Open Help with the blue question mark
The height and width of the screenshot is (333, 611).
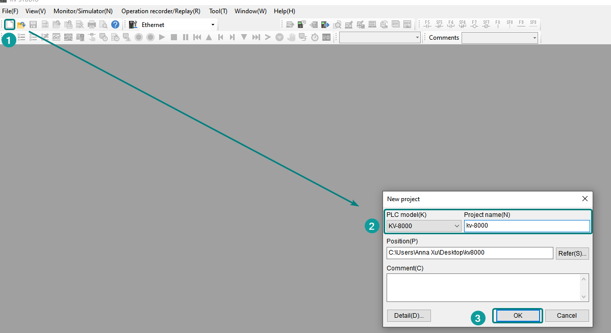(x=115, y=24)
